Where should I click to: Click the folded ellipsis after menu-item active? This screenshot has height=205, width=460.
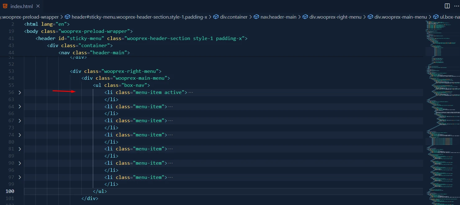(x=191, y=92)
